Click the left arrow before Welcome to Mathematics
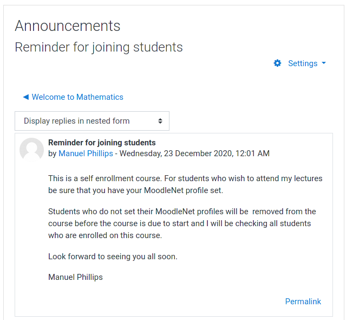 point(25,97)
